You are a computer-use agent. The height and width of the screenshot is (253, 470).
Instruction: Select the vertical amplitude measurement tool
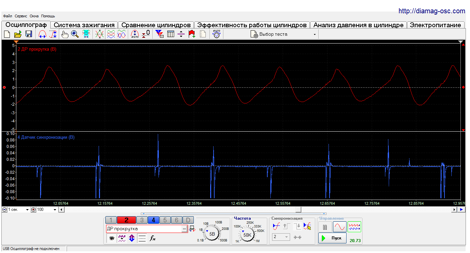pyautogui.click(x=53, y=34)
